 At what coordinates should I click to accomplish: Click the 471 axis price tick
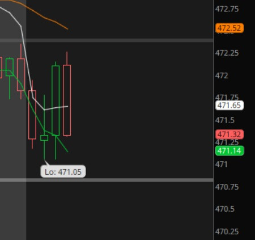pos(221,164)
